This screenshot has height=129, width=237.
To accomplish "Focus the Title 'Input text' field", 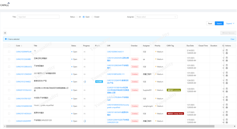I will [x=38, y=17].
